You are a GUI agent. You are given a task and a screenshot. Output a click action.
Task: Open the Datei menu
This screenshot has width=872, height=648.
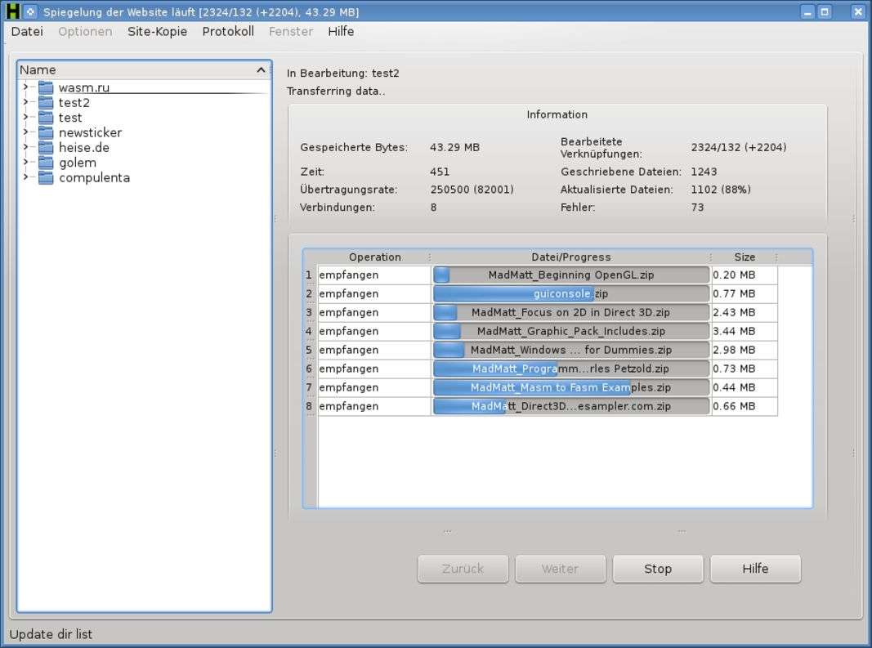pos(27,32)
